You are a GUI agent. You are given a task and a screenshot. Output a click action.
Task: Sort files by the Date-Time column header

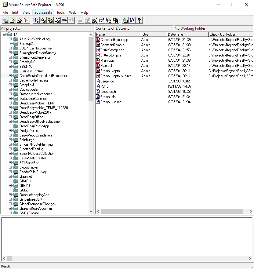coord(187,35)
